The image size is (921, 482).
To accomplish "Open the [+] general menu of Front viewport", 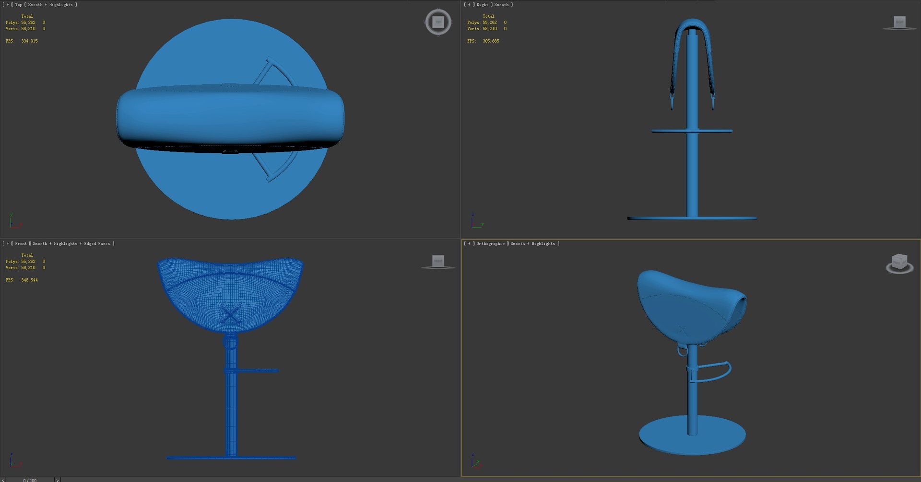I will pos(8,244).
